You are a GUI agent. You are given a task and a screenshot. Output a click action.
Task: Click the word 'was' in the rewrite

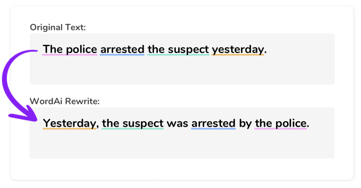[177, 124]
